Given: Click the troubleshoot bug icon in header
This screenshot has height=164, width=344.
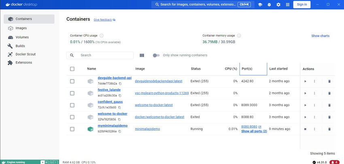Looking at the screenshot, I should tap(269, 4).
